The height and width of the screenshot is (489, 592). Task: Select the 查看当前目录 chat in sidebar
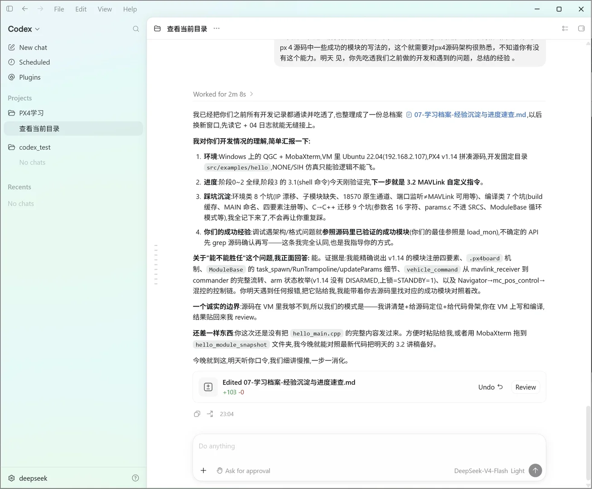pos(73,129)
